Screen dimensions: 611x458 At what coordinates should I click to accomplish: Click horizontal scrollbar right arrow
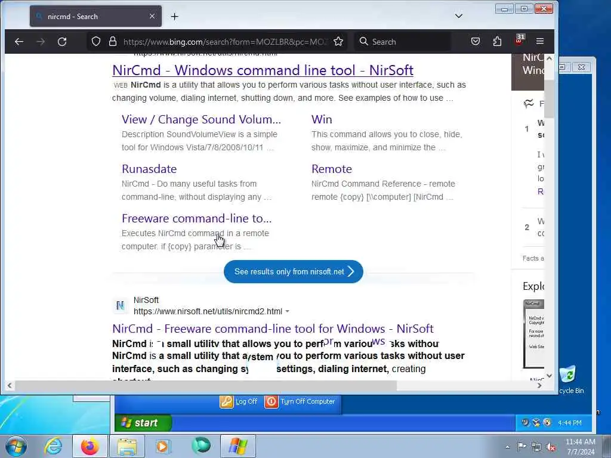pyautogui.click(x=539, y=386)
